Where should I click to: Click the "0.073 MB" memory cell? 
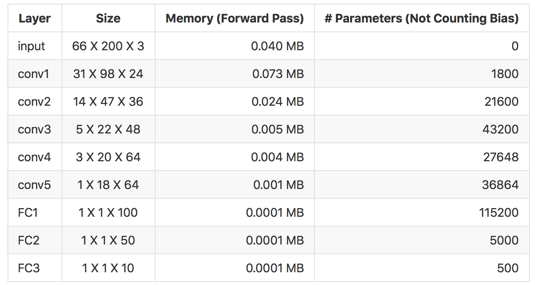(x=278, y=74)
